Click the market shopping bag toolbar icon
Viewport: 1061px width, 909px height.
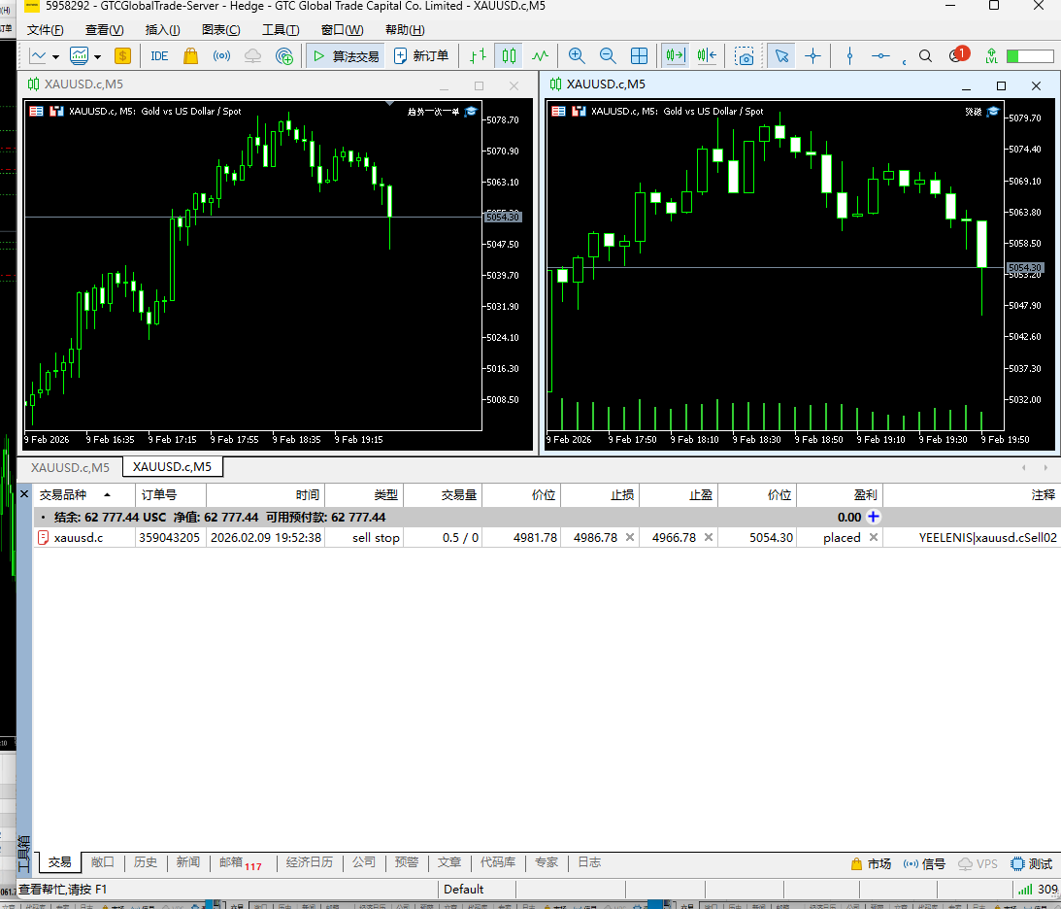190,56
